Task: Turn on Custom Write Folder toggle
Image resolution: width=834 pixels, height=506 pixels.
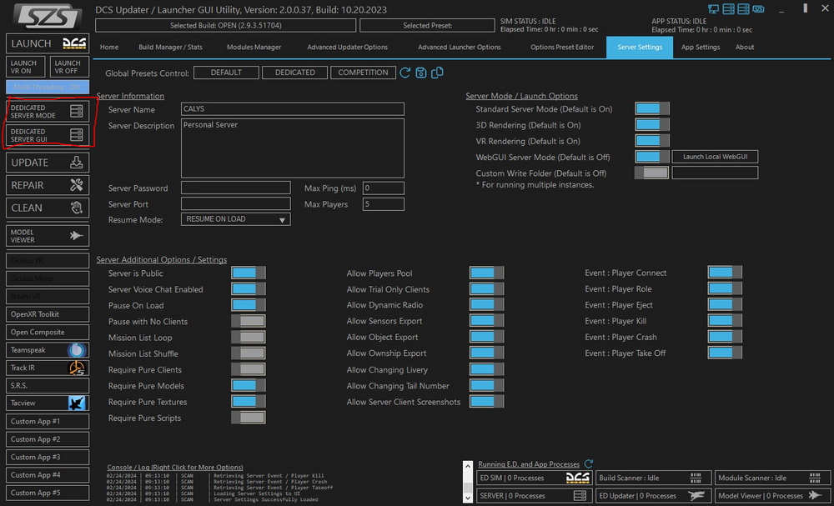Action: point(651,173)
